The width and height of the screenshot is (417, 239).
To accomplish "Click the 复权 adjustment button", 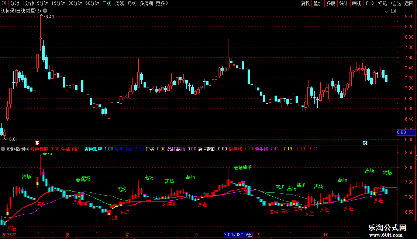I will (305, 3).
